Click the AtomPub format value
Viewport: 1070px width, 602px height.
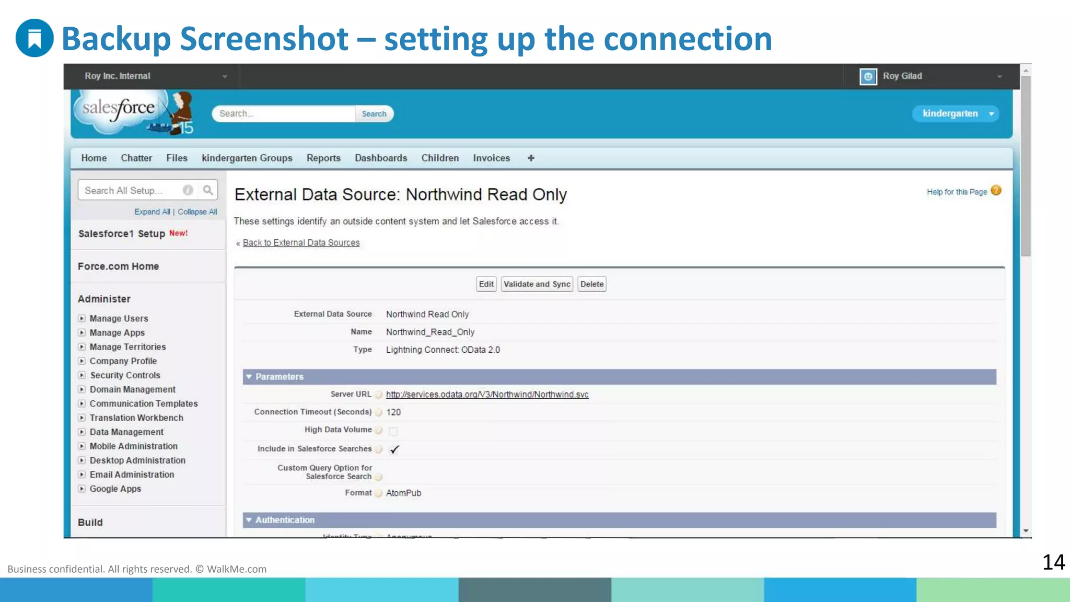point(404,493)
